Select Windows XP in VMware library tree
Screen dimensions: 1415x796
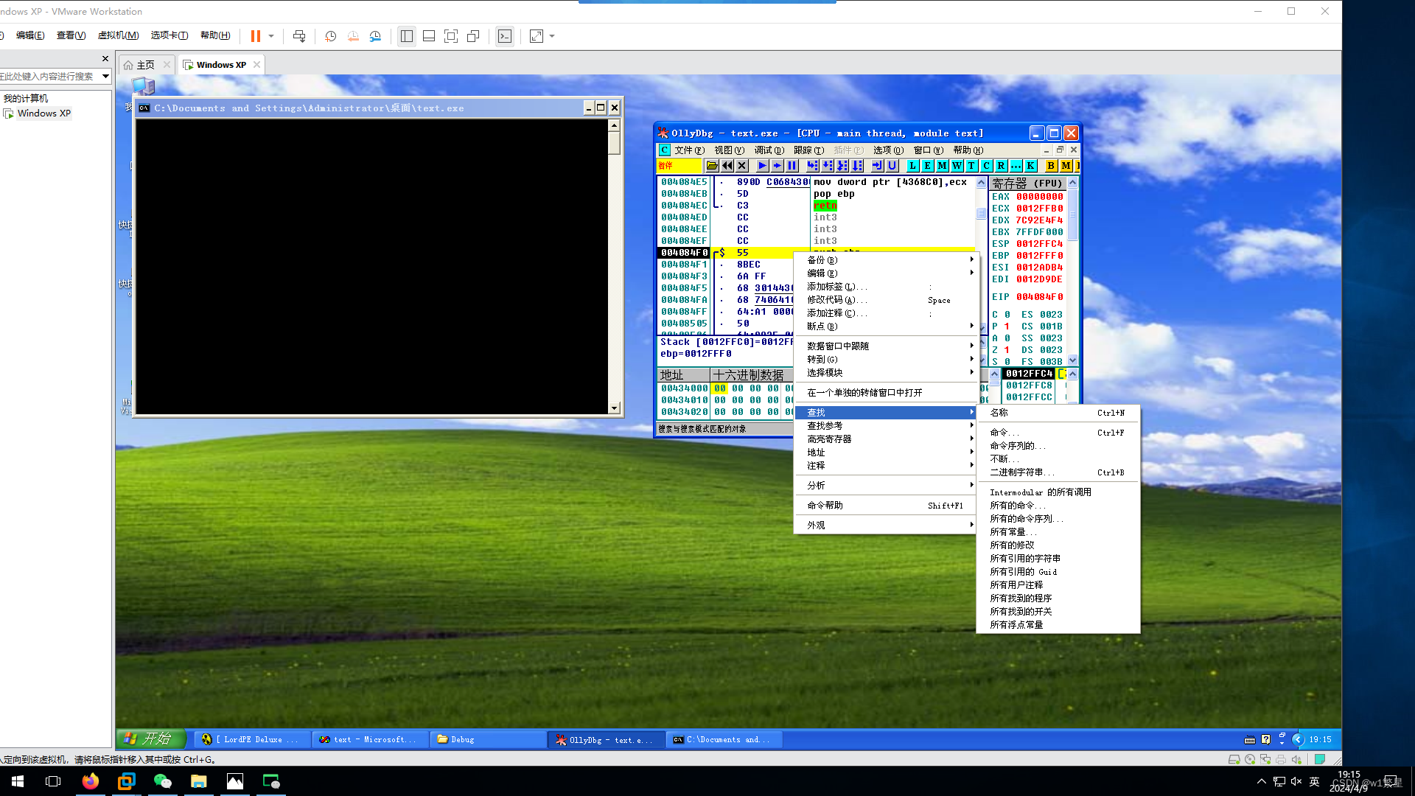(x=43, y=114)
